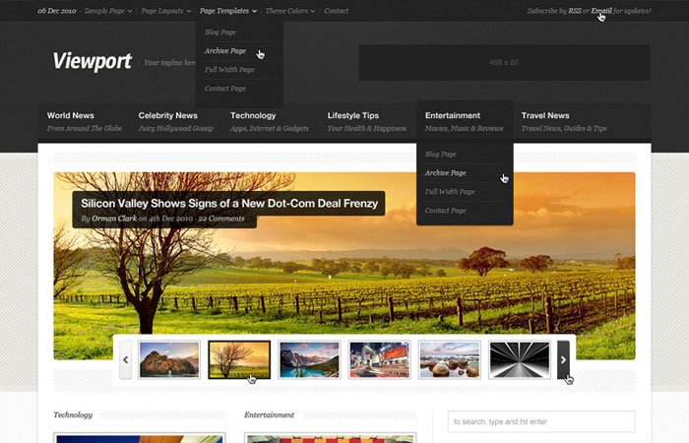Open the 22 Comments link

[221, 219]
